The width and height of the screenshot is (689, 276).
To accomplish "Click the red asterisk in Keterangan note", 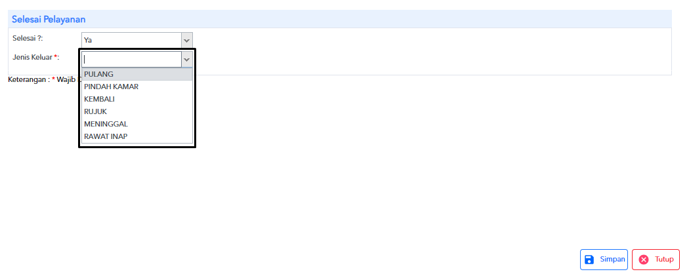I will pos(53,79).
